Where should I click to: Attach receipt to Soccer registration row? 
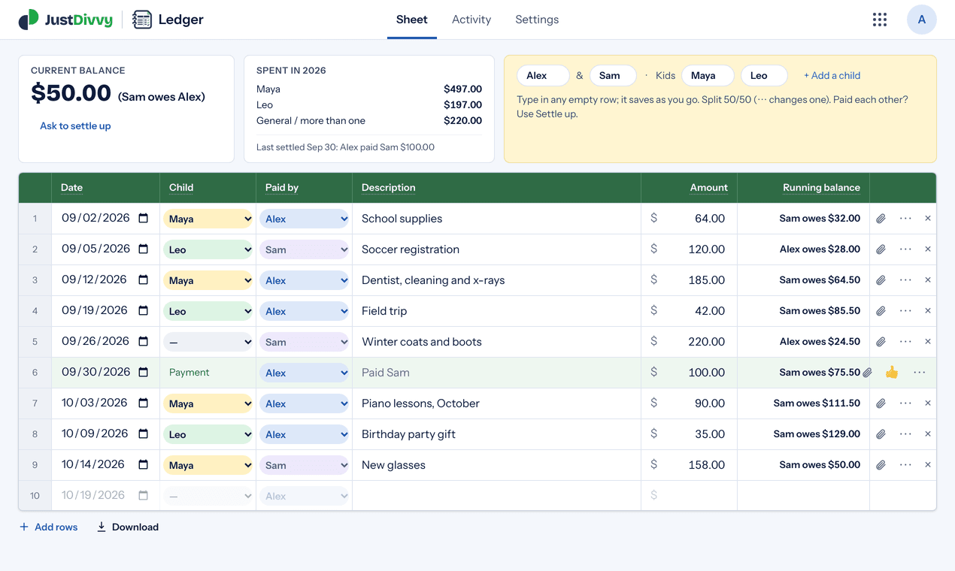881,249
